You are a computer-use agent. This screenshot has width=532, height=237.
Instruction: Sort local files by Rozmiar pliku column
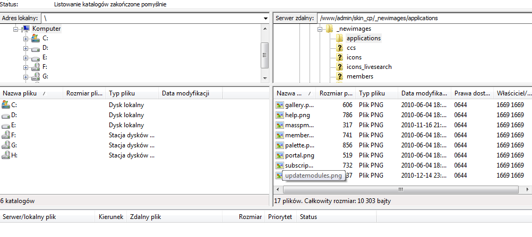[x=84, y=93]
